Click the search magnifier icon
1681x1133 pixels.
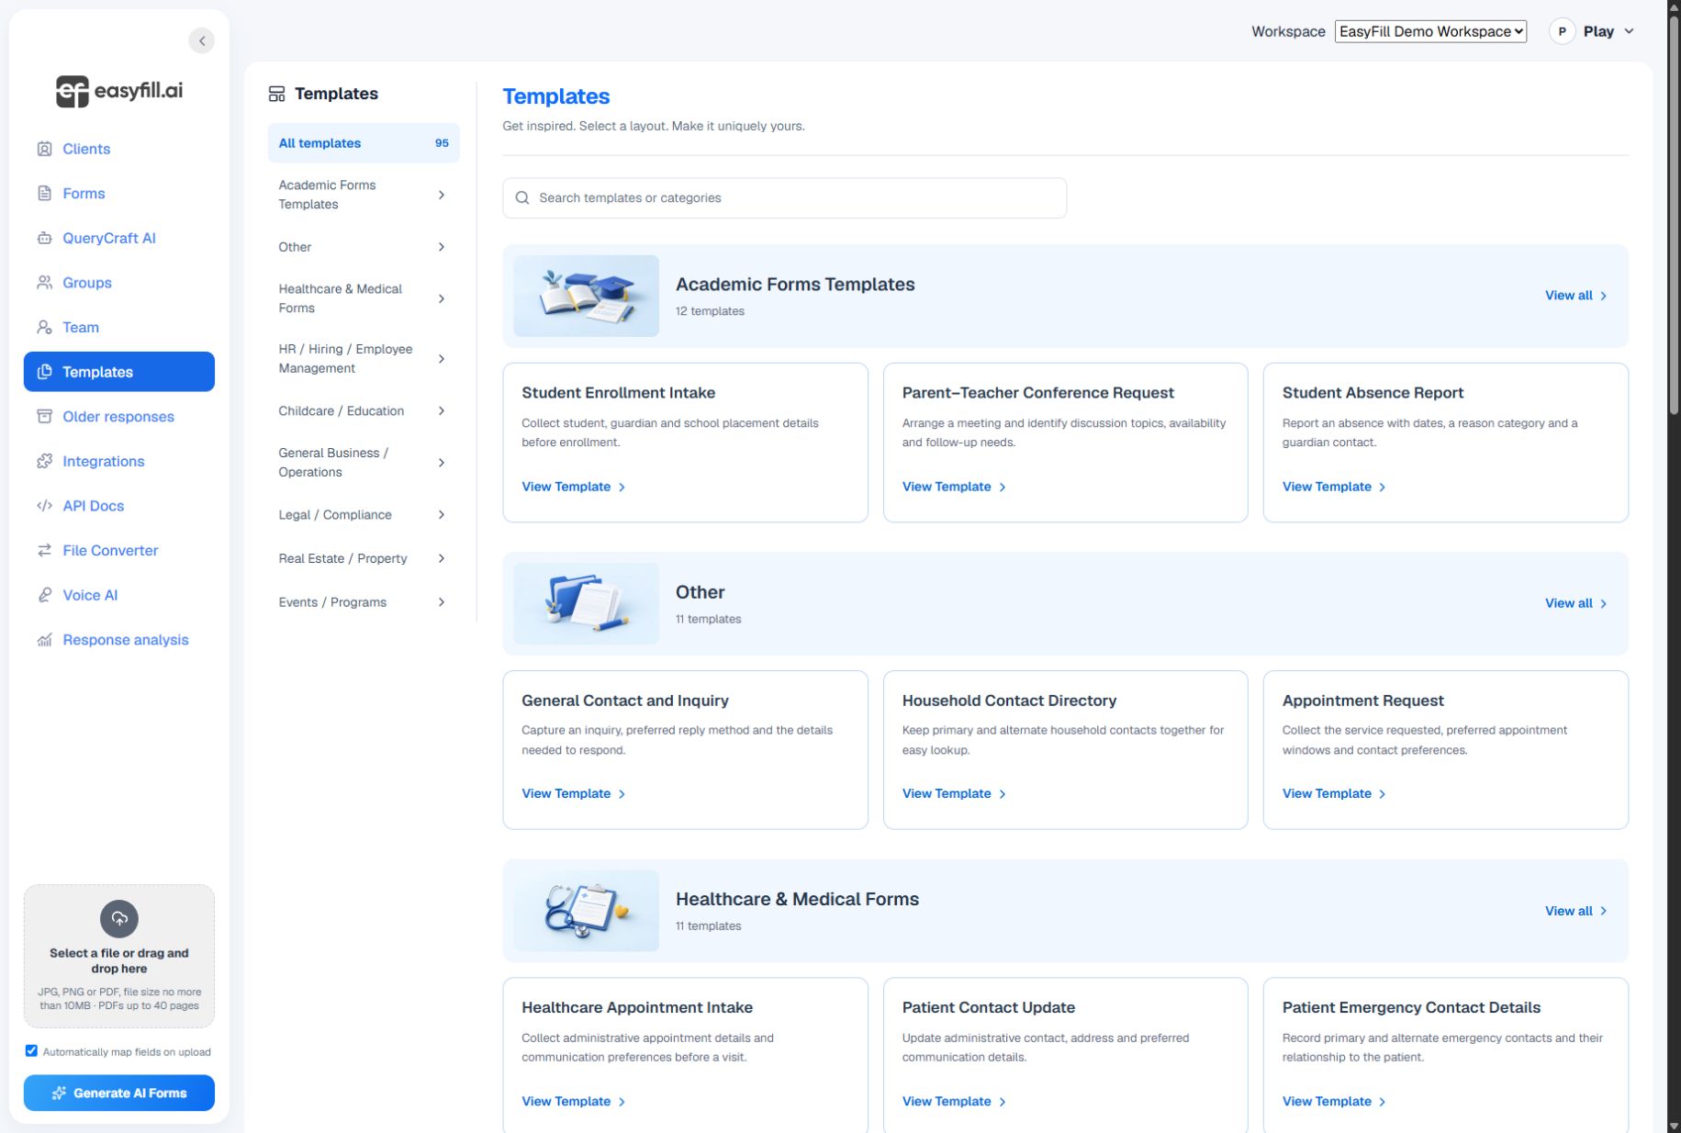522,198
